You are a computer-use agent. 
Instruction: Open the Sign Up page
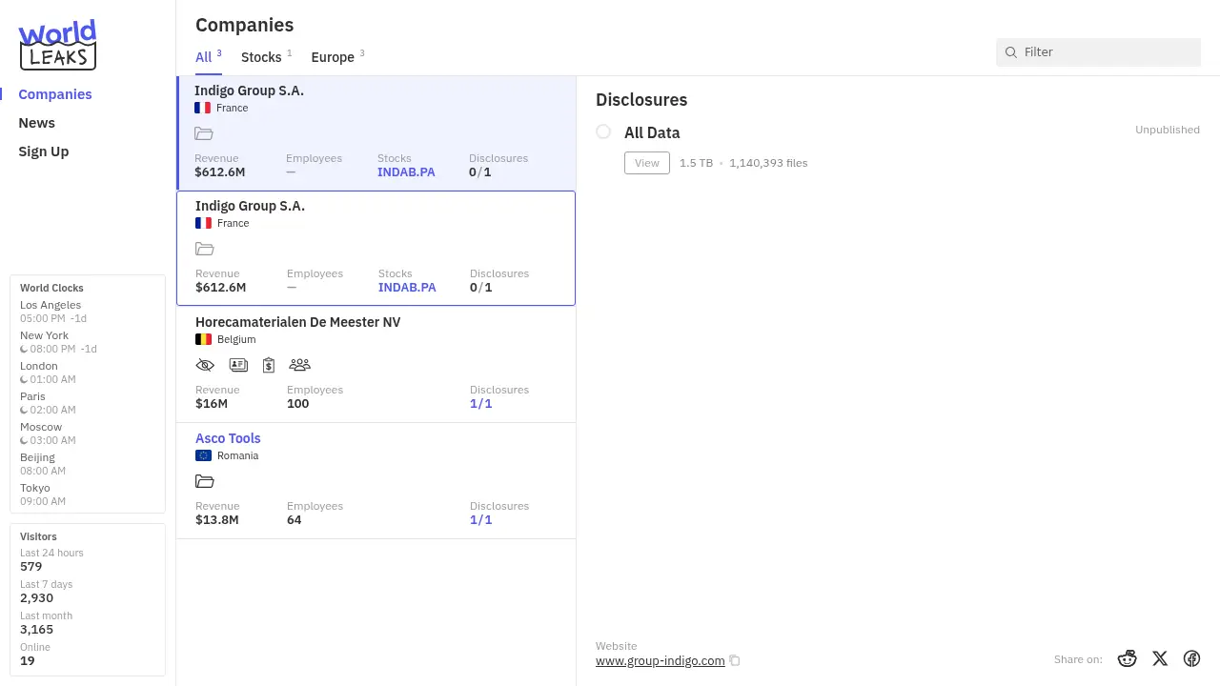(43, 151)
